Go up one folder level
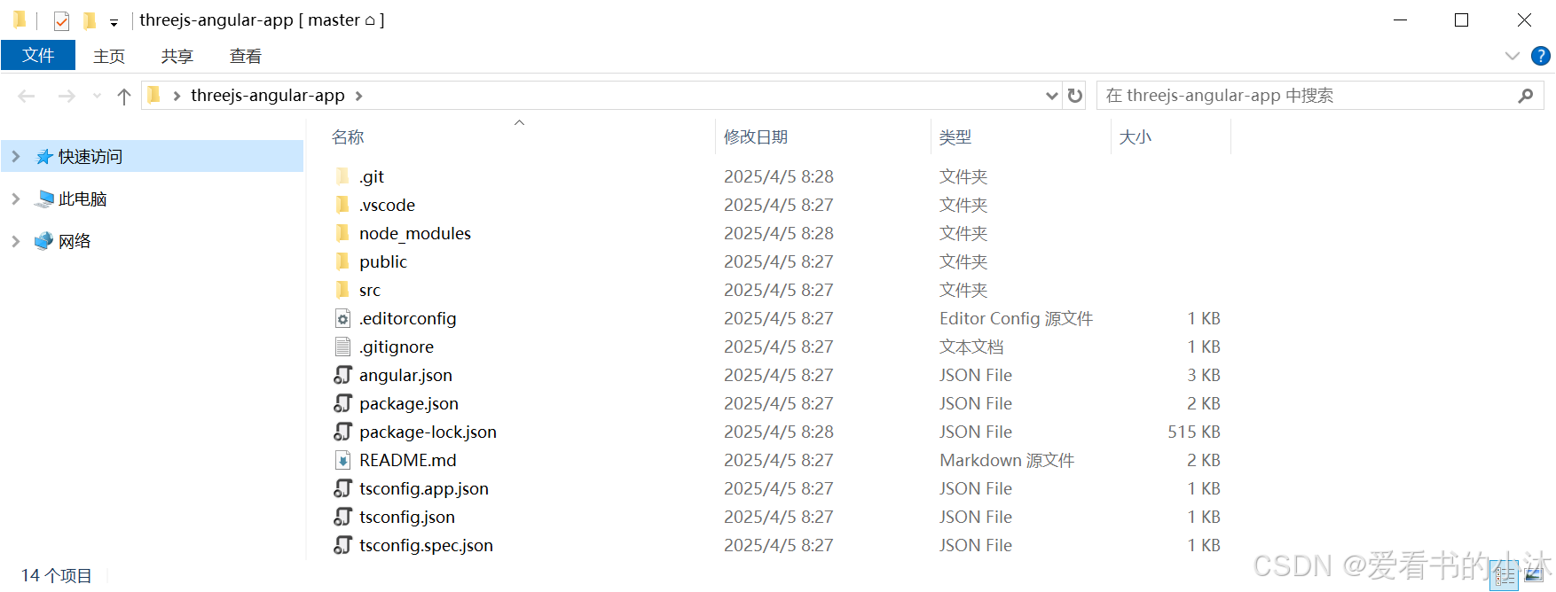1556x592 pixels. pyautogui.click(x=124, y=96)
